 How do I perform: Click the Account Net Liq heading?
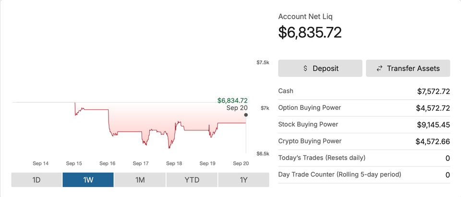pos(305,17)
